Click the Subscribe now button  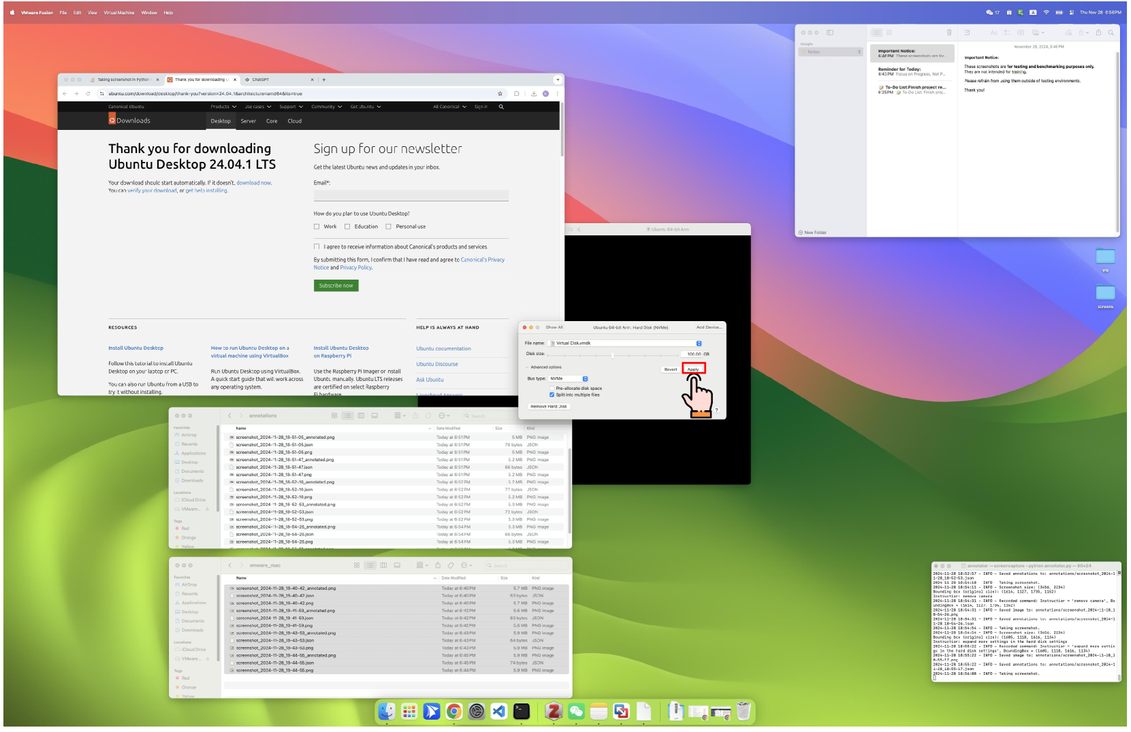tap(336, 286)
